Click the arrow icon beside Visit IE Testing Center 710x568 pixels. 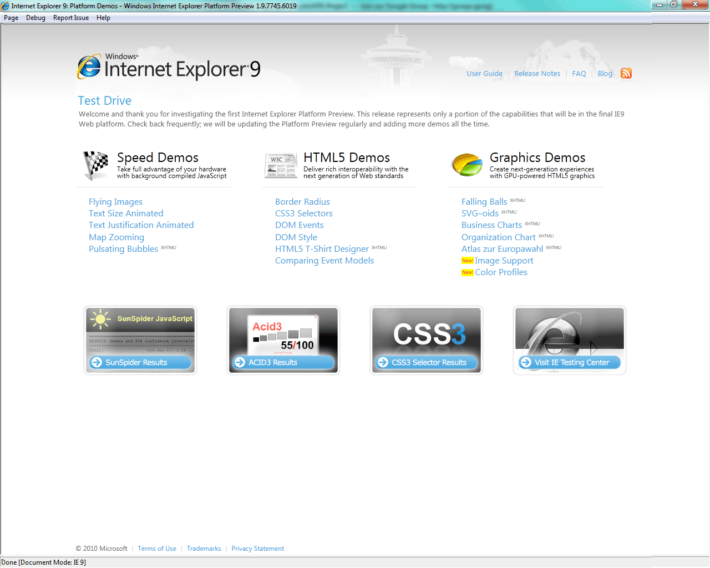pos(526,362)
